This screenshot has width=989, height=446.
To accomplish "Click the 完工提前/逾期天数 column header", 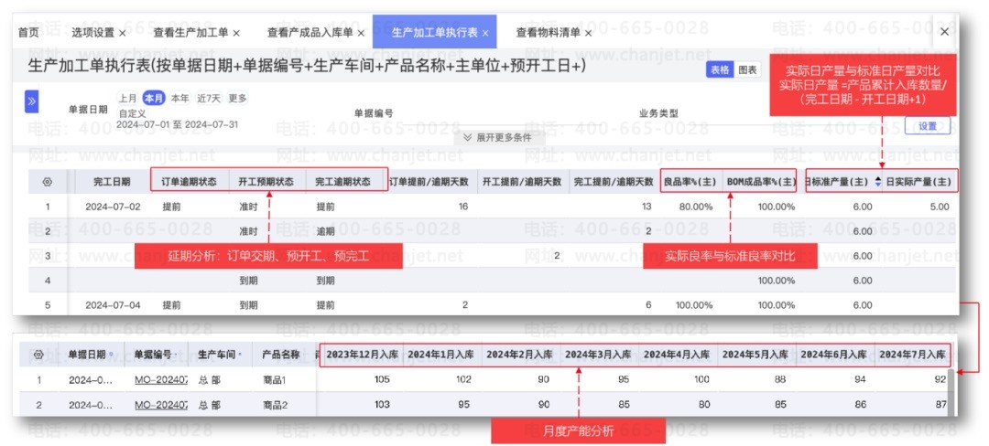I will click(x=613, y=182).
